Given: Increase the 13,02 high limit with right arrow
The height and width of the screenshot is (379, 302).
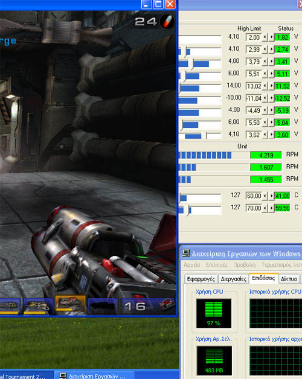Looking at the screenshot, I should 271,86.
